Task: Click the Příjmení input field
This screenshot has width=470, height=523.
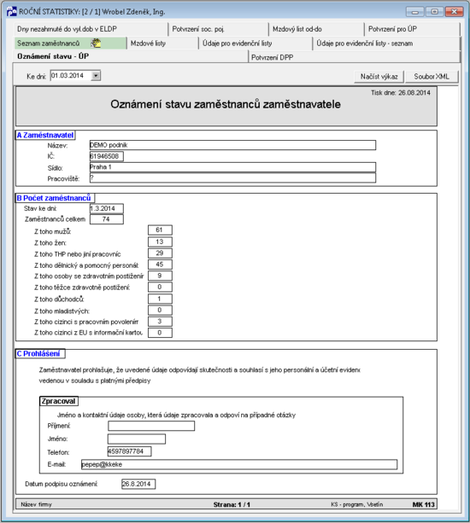Action: tap(151, 426)
